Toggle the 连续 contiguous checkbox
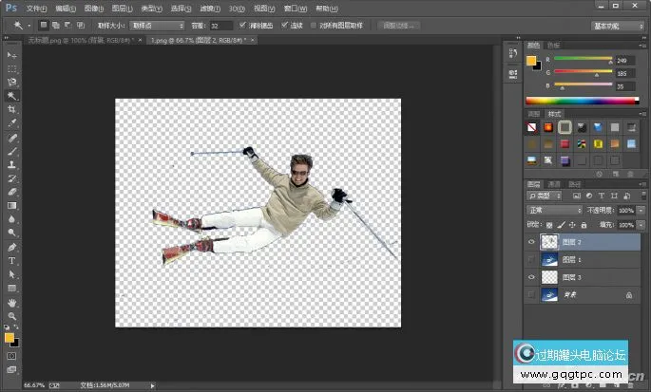The image size is (651, 392). 282,26
